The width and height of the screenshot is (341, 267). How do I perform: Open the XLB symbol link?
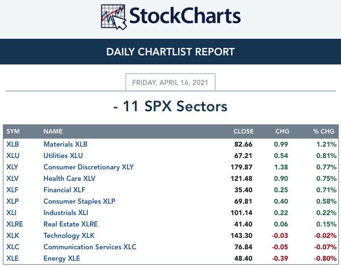(x=13, y=144)
